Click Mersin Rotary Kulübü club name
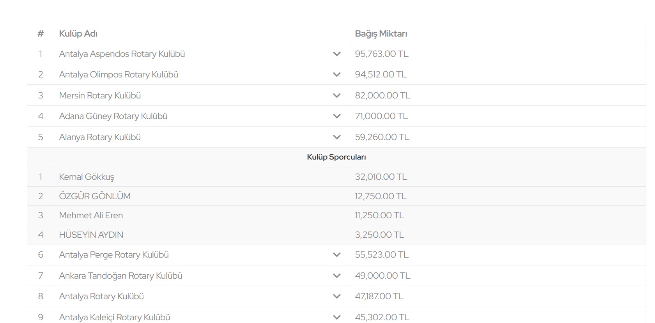655x323 pixels. click(100, 96)
